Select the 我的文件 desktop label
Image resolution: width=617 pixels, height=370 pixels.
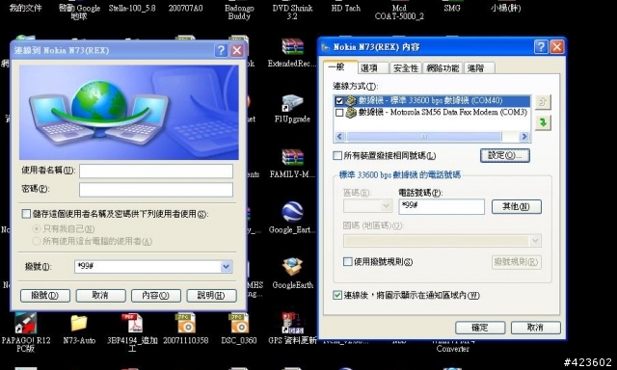pyautogui.click(x=26, y=8)
